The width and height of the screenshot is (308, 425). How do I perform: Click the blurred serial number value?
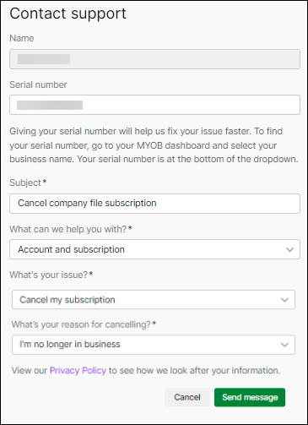coord(50,105)
